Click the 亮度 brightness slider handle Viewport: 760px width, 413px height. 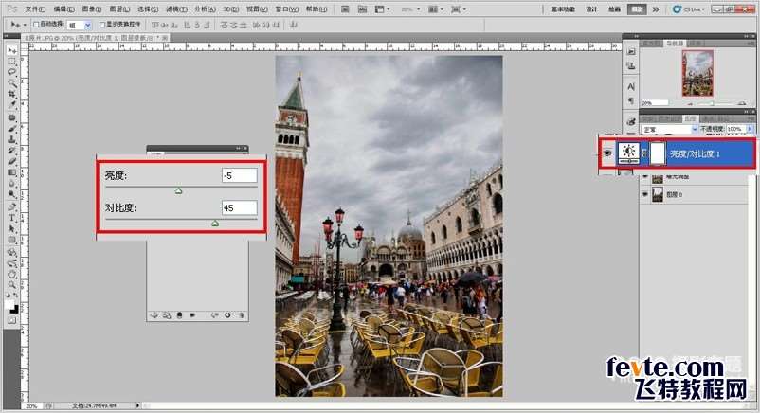(178, 191)
